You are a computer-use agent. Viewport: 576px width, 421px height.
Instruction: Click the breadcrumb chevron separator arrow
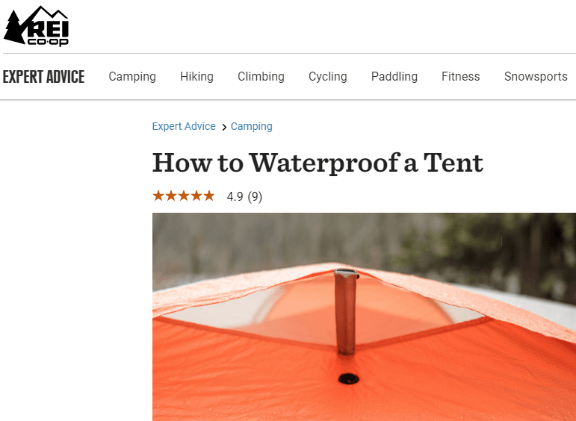224,128
